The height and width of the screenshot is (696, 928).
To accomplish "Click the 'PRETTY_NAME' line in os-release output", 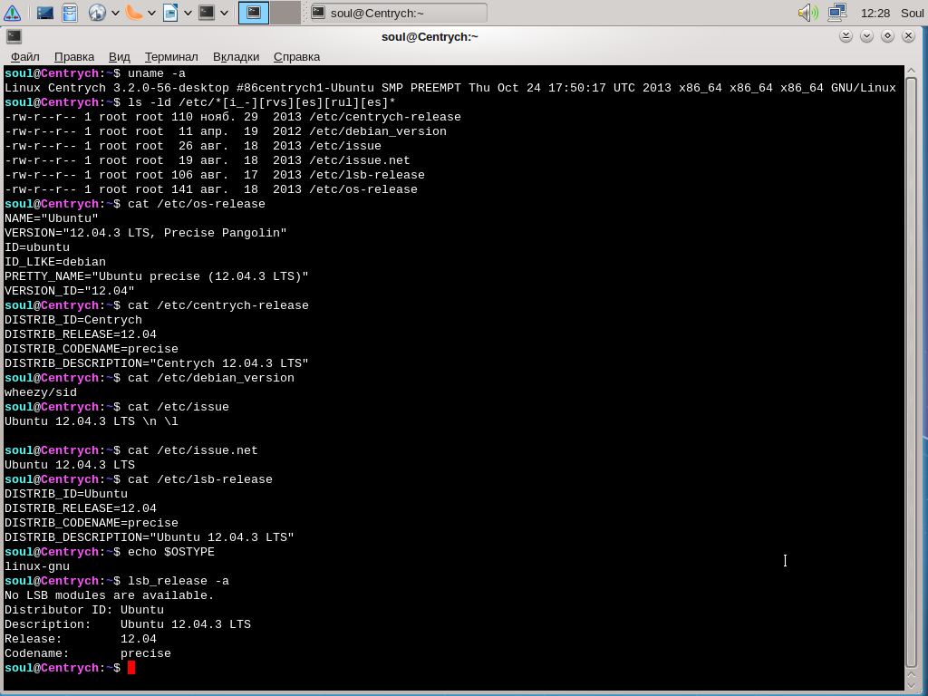I will pyautogui.click(x=157, y=276).
